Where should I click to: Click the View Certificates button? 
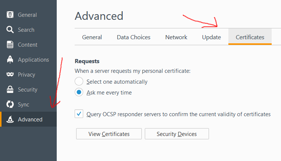[109, 134]
